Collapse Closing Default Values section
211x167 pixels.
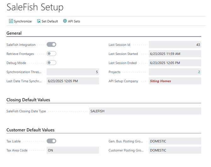pyautogui.click(x=28, y=100)
